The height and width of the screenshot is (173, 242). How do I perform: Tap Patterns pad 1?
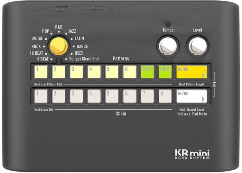click(41, 72)
